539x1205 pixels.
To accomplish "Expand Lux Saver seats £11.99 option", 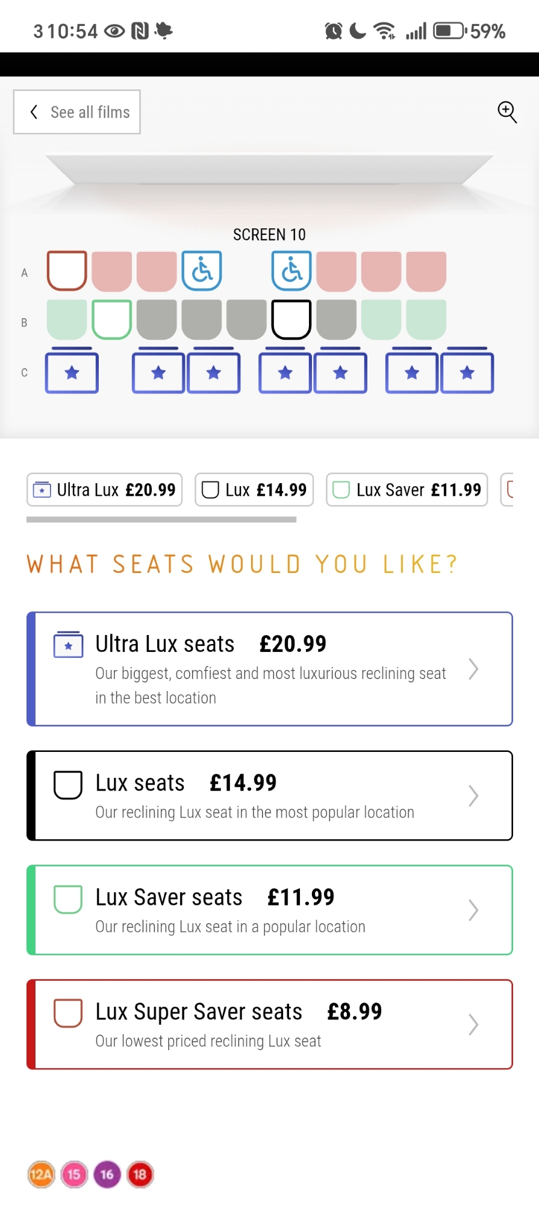I will (270, 910).
